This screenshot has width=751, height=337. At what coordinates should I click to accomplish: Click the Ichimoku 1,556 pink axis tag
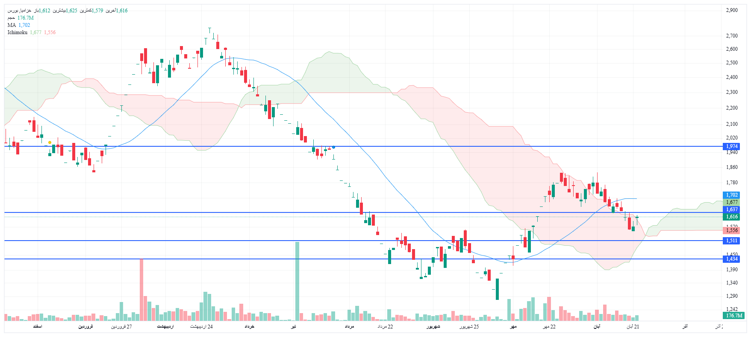pyautogui.click(x=732, y=230)
